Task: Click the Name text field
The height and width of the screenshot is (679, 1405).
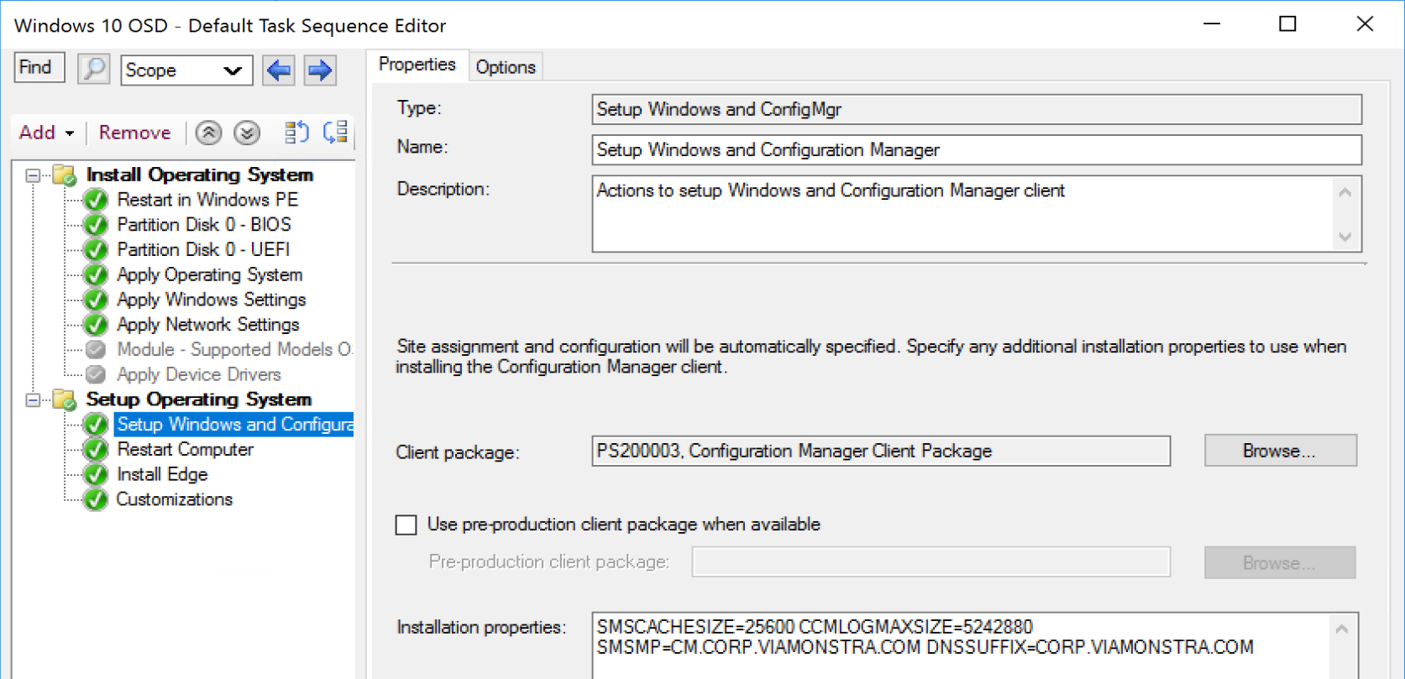Action: pyautogui.click(x=976, y=150)
